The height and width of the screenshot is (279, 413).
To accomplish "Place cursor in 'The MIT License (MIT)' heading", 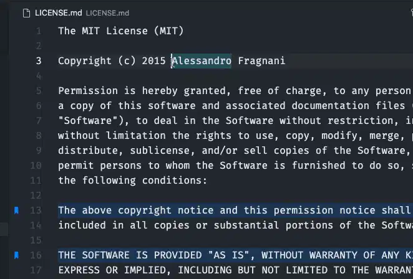I will point(121,31).
